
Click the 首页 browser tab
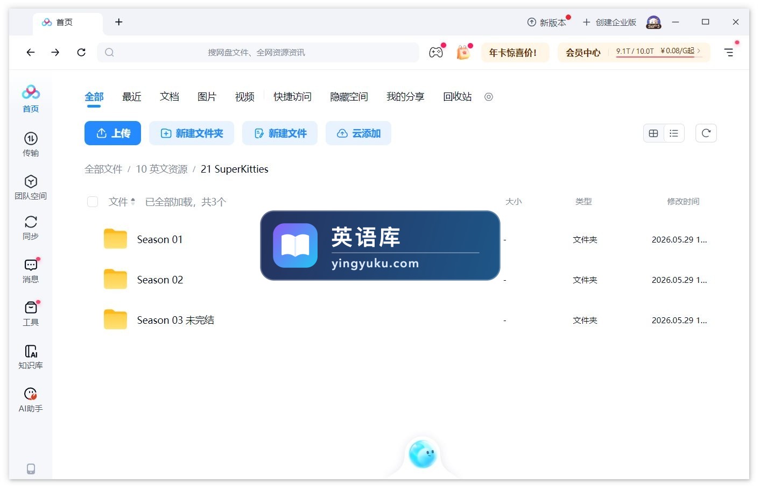click(x=68, y=23)
